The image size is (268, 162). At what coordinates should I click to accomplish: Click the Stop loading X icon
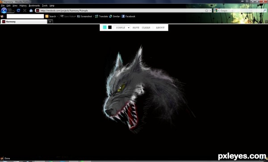click(25, 10)
